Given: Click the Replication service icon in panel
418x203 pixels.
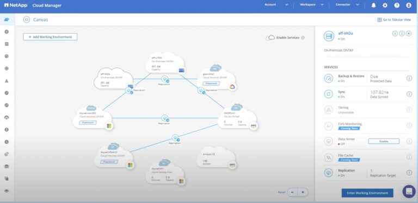Looking at the screenshot, I should point(329,173).
